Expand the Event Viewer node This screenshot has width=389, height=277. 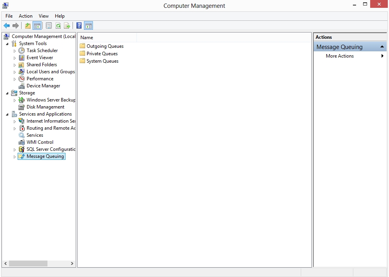pyautogui.click(x=15, y=58)
